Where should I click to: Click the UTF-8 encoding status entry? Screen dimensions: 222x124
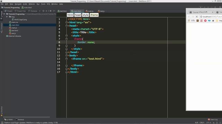click(208, 123)
